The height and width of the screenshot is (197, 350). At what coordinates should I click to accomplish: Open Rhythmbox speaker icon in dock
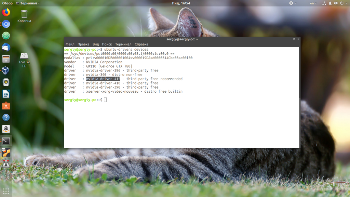(6, 82)
